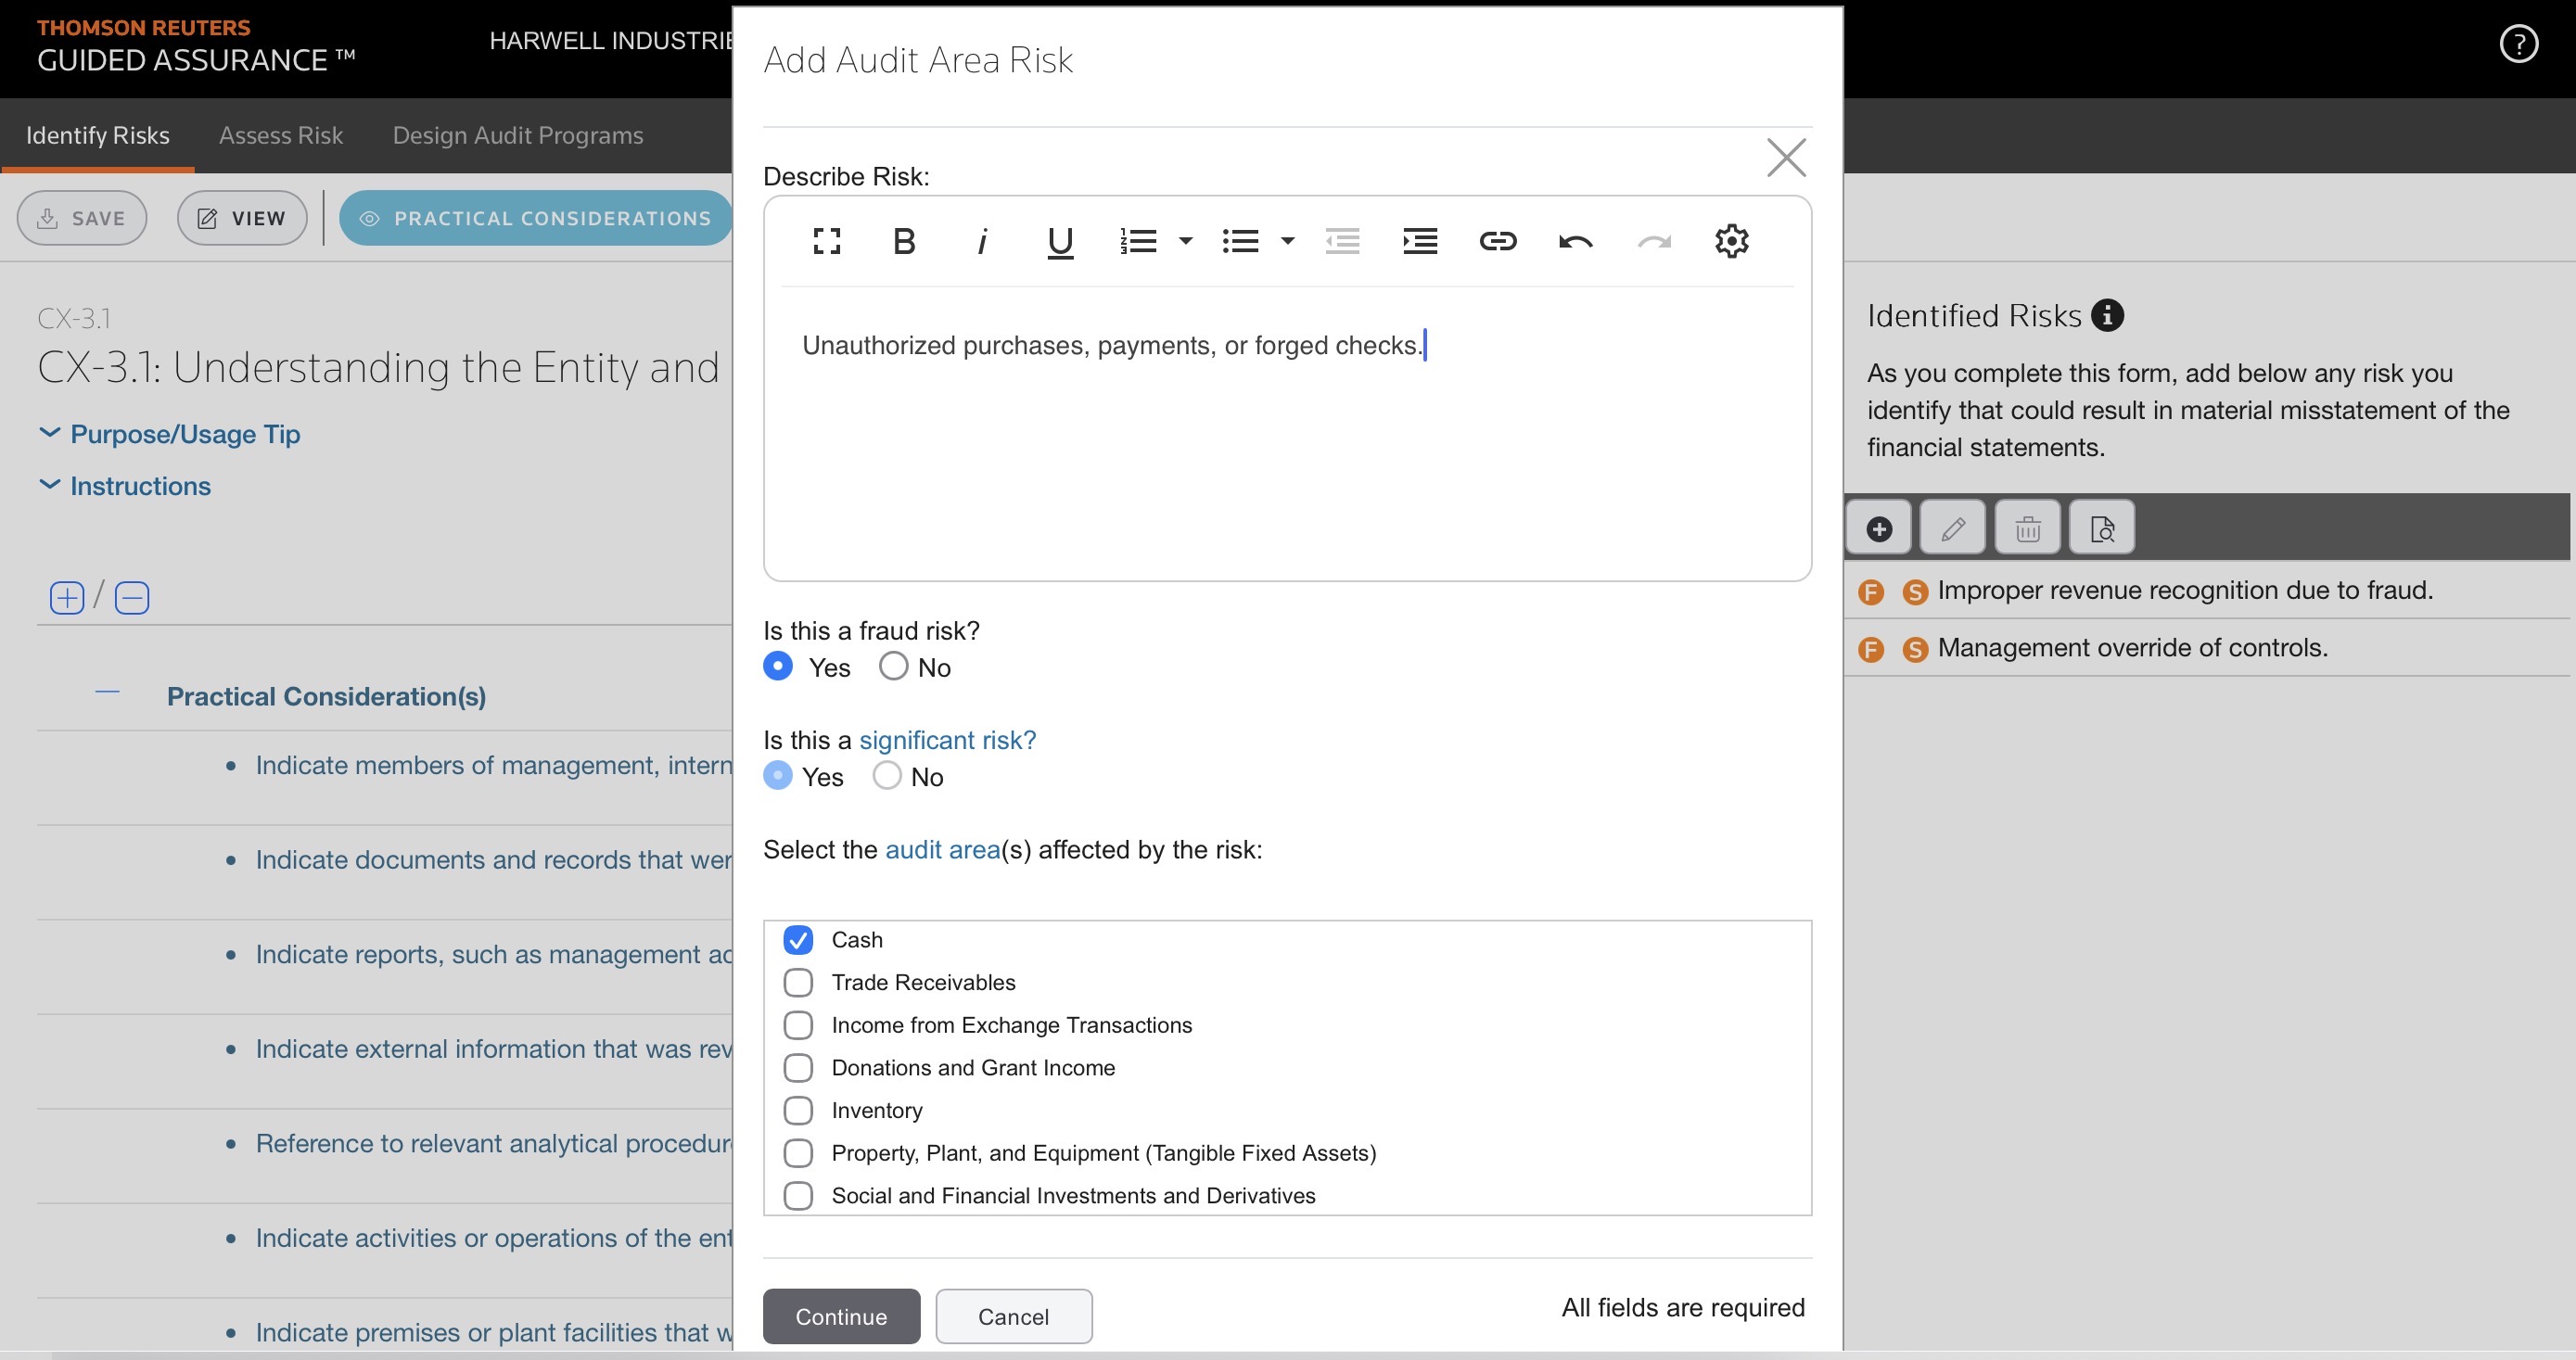This screenshot has height=1360, width=2576.
Task: Add a new identified risk with plus icon
Action: click(1878, 528)
